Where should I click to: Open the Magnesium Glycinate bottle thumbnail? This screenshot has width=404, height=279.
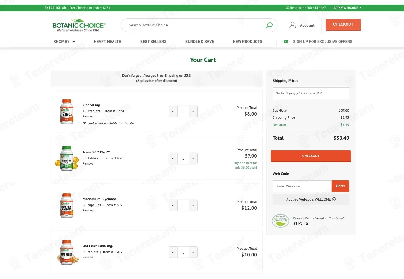click(67, 205)
